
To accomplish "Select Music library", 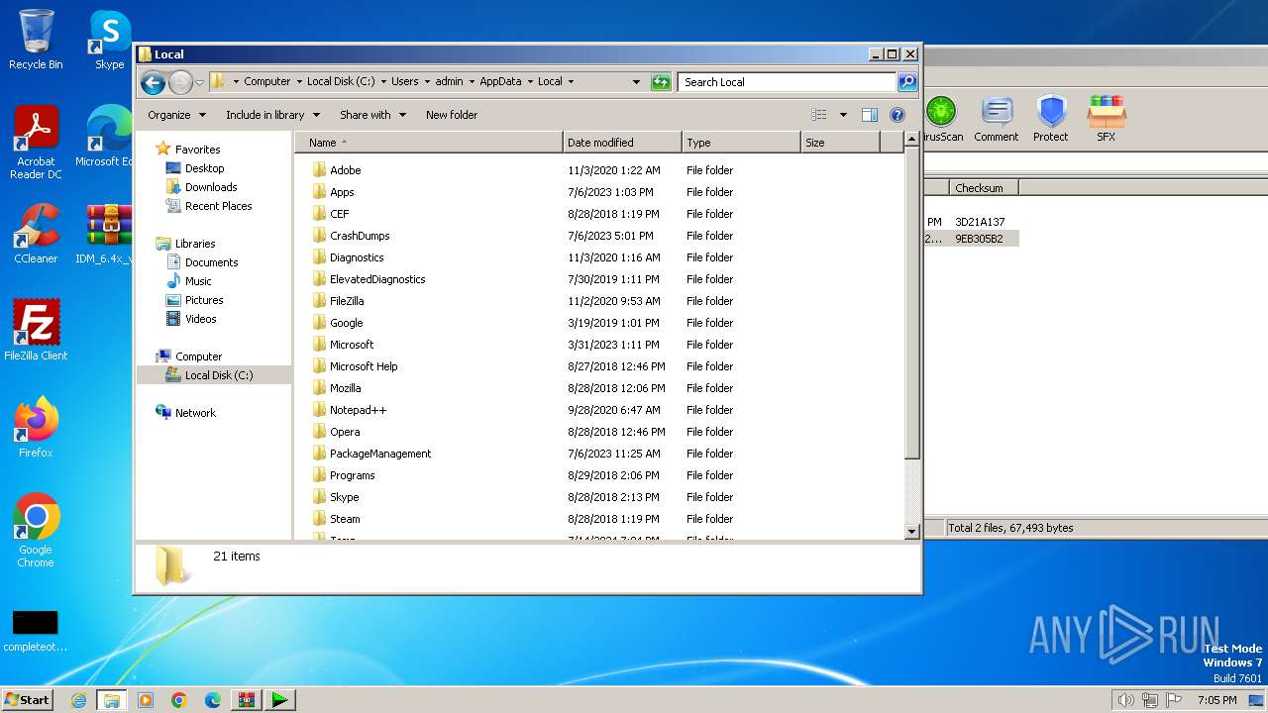I will [197, 281].
